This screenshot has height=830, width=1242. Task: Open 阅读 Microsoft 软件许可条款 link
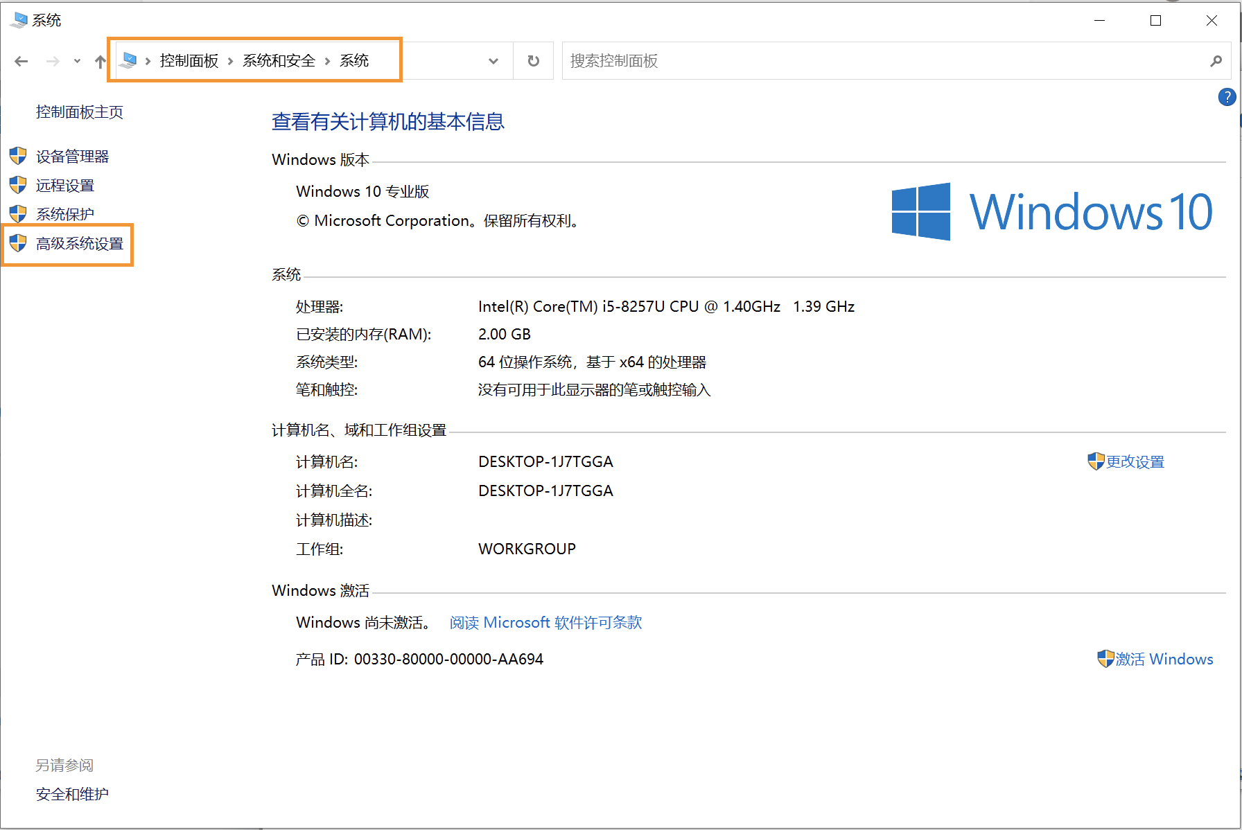pos(546,623)
